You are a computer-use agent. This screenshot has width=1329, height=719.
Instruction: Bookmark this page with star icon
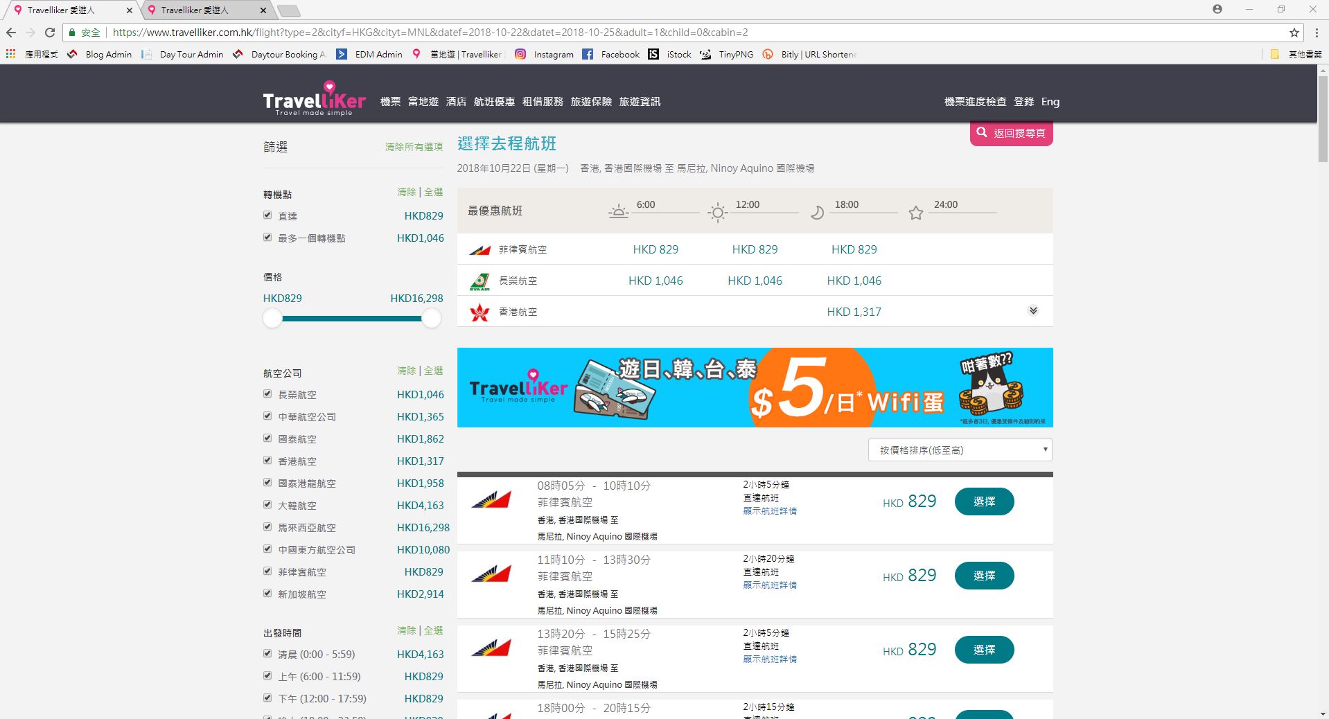(x=1294, y=33)
